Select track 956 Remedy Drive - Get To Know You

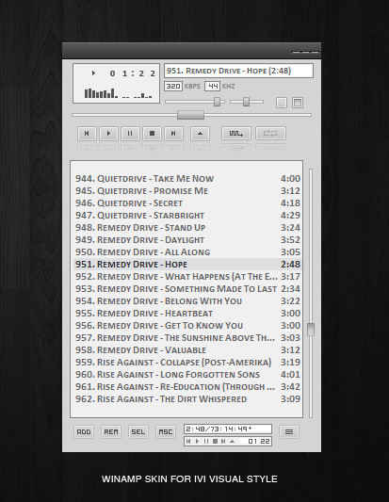click(188, 326)
